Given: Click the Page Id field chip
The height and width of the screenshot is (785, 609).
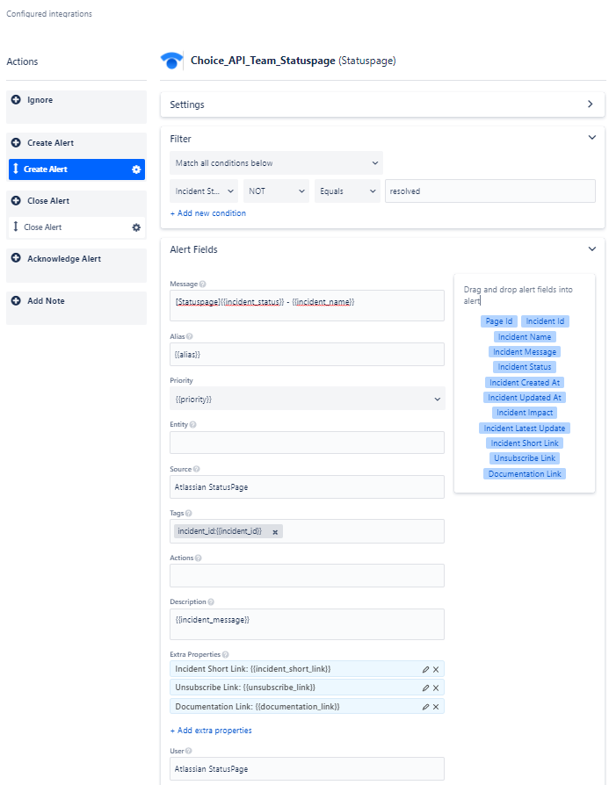Looking at the screenshot, I should tap(499, 321).
